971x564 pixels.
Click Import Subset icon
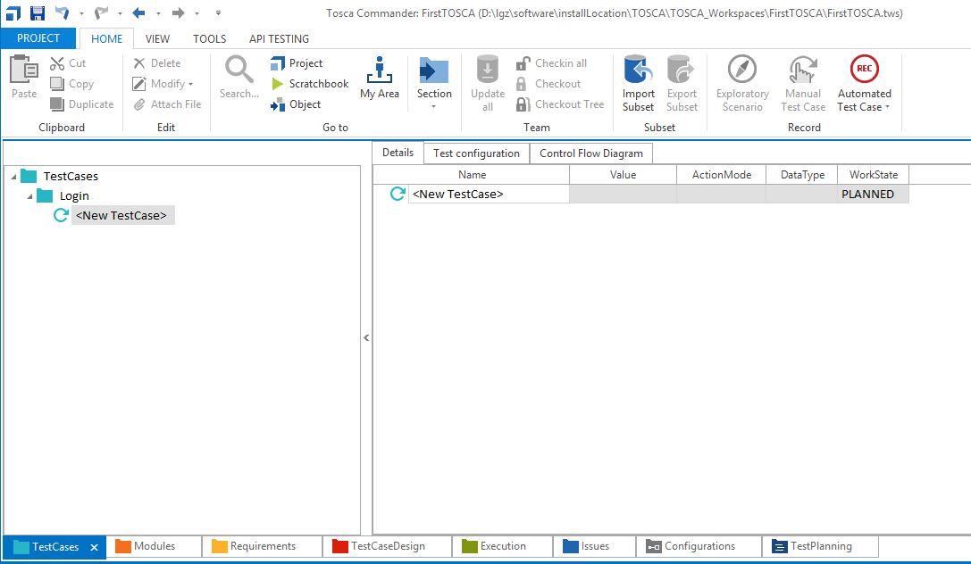tap(639, 70)
